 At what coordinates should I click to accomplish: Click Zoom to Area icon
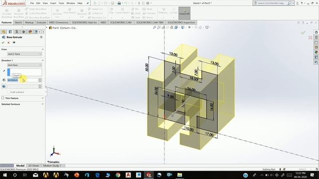tap(159, 27)
